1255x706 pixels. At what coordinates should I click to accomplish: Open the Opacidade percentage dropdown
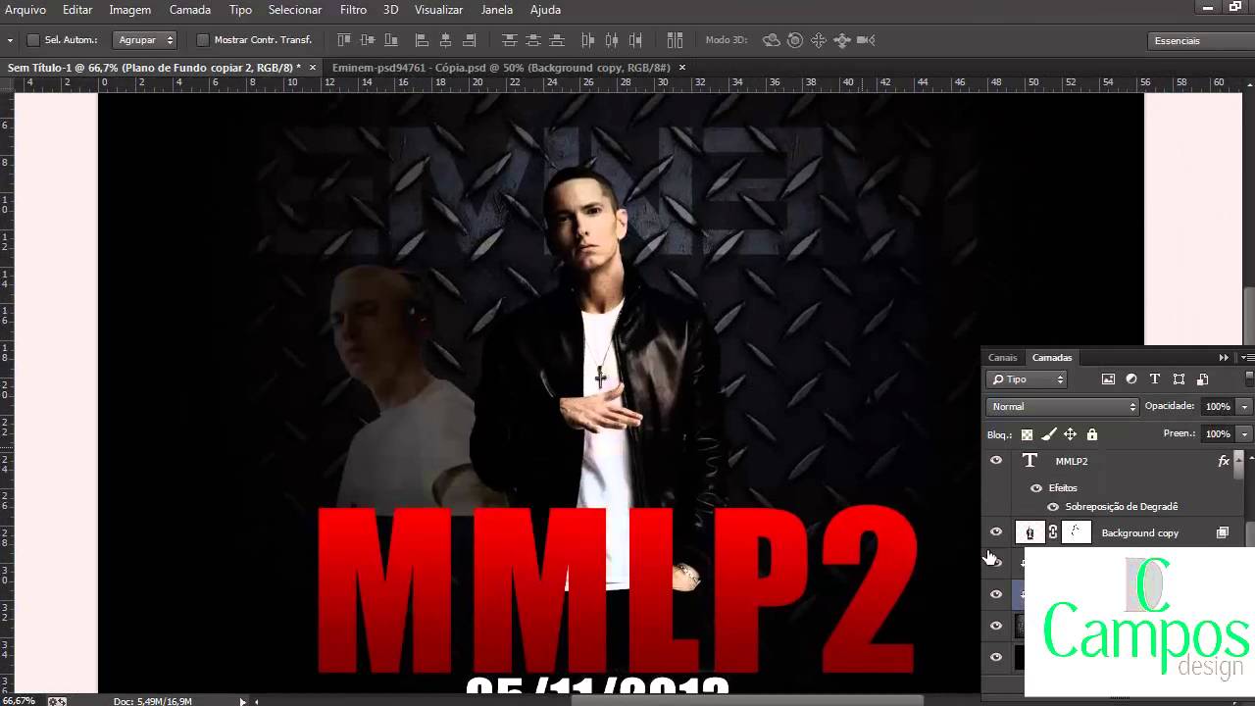point(1243,406)
